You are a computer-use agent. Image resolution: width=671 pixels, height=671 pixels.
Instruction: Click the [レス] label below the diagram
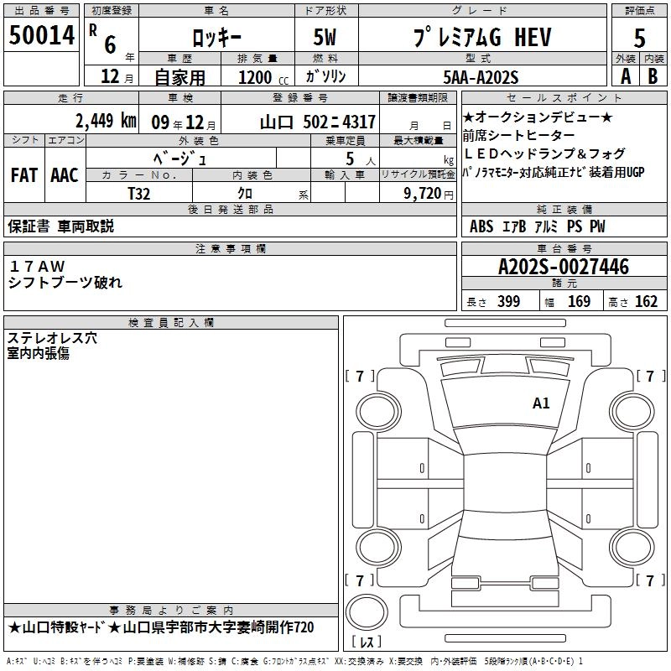(x=366, y=643)
